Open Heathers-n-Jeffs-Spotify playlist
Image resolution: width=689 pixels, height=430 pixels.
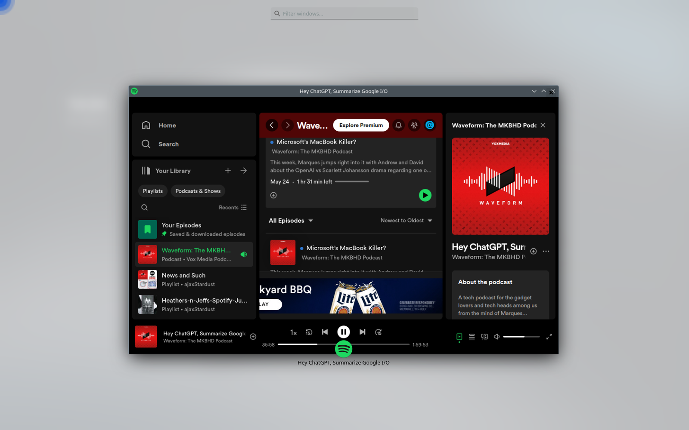coord(194,304)
